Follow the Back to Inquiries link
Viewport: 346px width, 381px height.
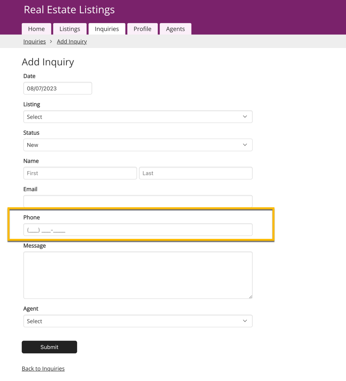coord(43,369)
